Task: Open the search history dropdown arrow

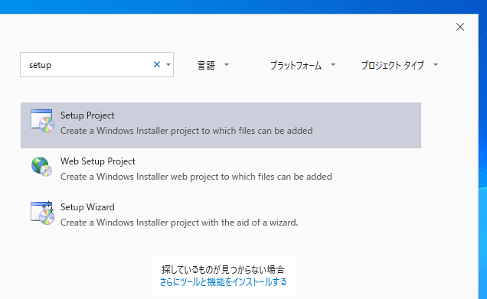Action: (168, 64)
